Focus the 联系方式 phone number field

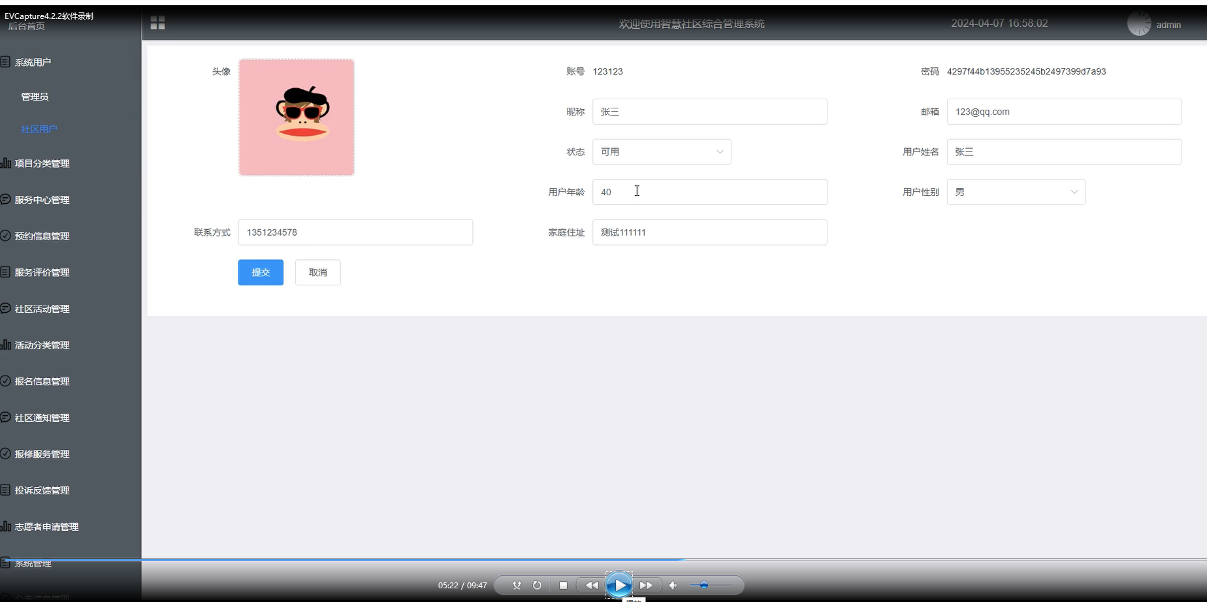click(355, 232)
